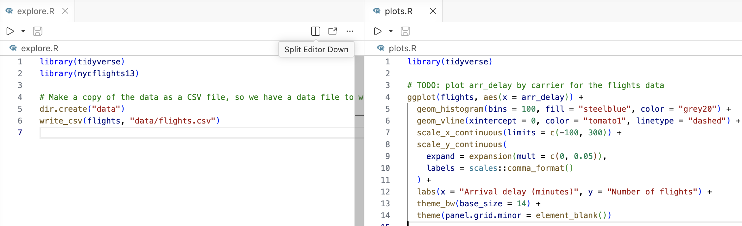The image size is (742, 226).
Task: Save plots.R using the disk icon
Action: pos(405,31)
